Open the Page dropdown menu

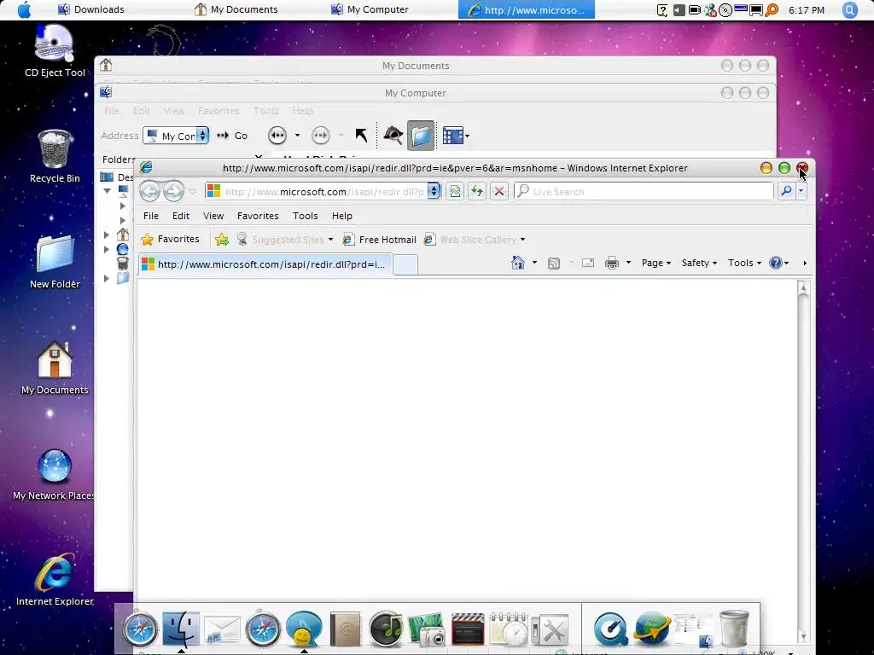[656, 263]
